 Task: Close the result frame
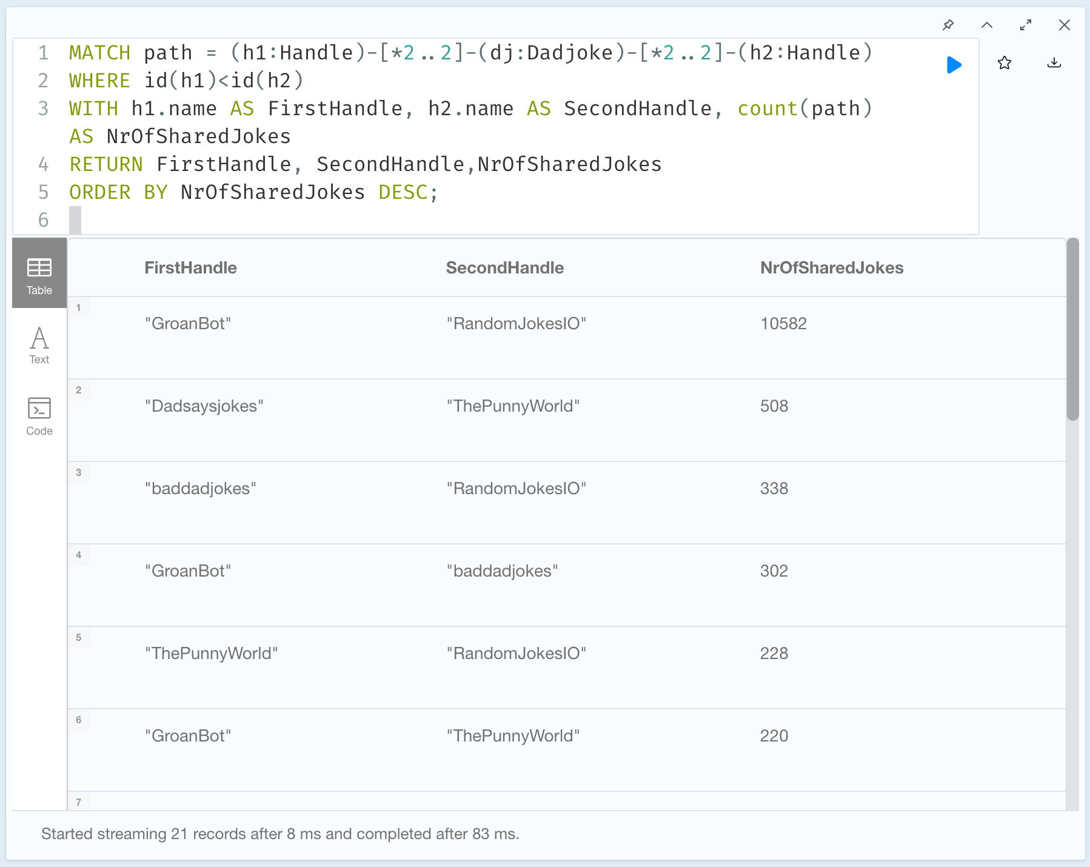[1065, 25]
